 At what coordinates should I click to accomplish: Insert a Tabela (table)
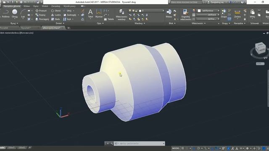tap(109, 19)
